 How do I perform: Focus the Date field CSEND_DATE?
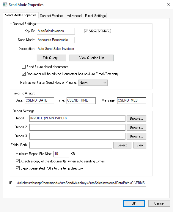tap(40, 101)
